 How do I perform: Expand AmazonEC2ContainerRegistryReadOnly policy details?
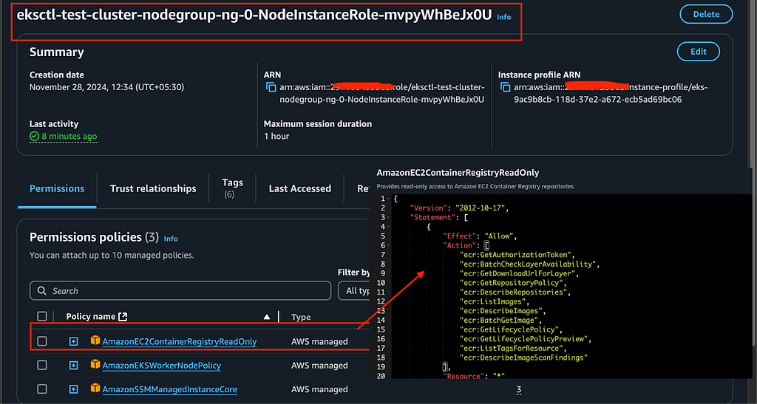click(73, 341)
